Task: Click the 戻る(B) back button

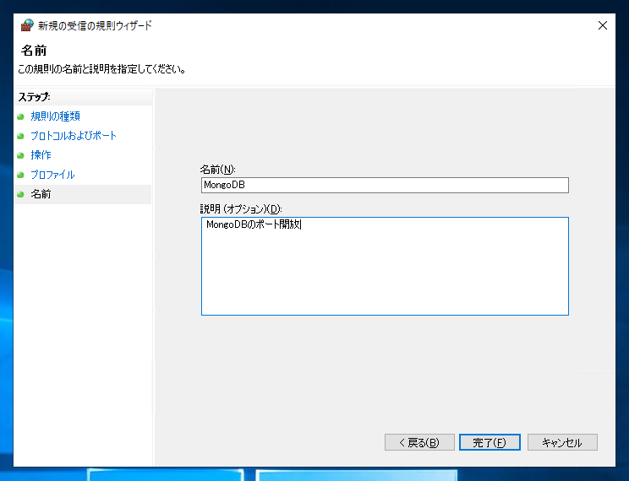Action: [419, 442]
